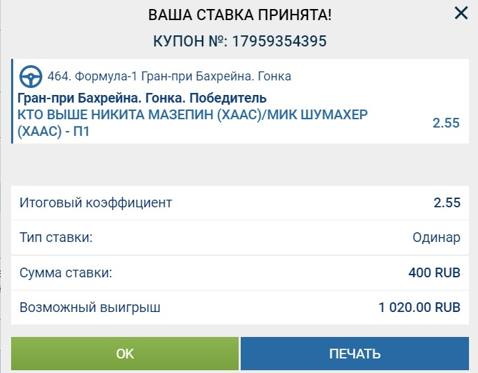
Task: Confirm with the green OK button
Action: point(125,354)
